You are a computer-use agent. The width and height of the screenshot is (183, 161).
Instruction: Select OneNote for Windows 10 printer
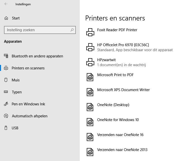(118, 120)
